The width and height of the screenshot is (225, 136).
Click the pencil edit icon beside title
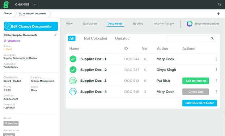pyautogui.click(x=56, y=35)
